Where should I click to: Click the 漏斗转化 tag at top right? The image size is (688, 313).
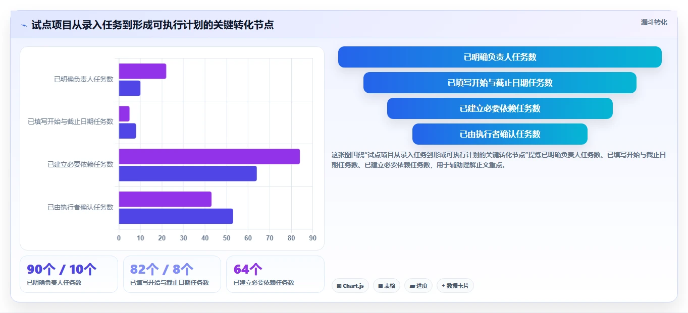654,22
